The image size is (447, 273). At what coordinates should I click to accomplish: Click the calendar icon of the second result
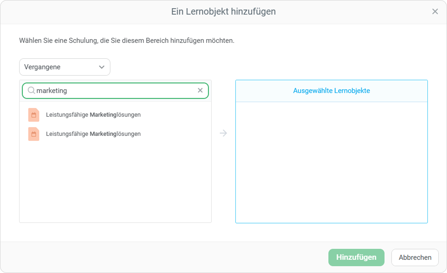(34, 134)
